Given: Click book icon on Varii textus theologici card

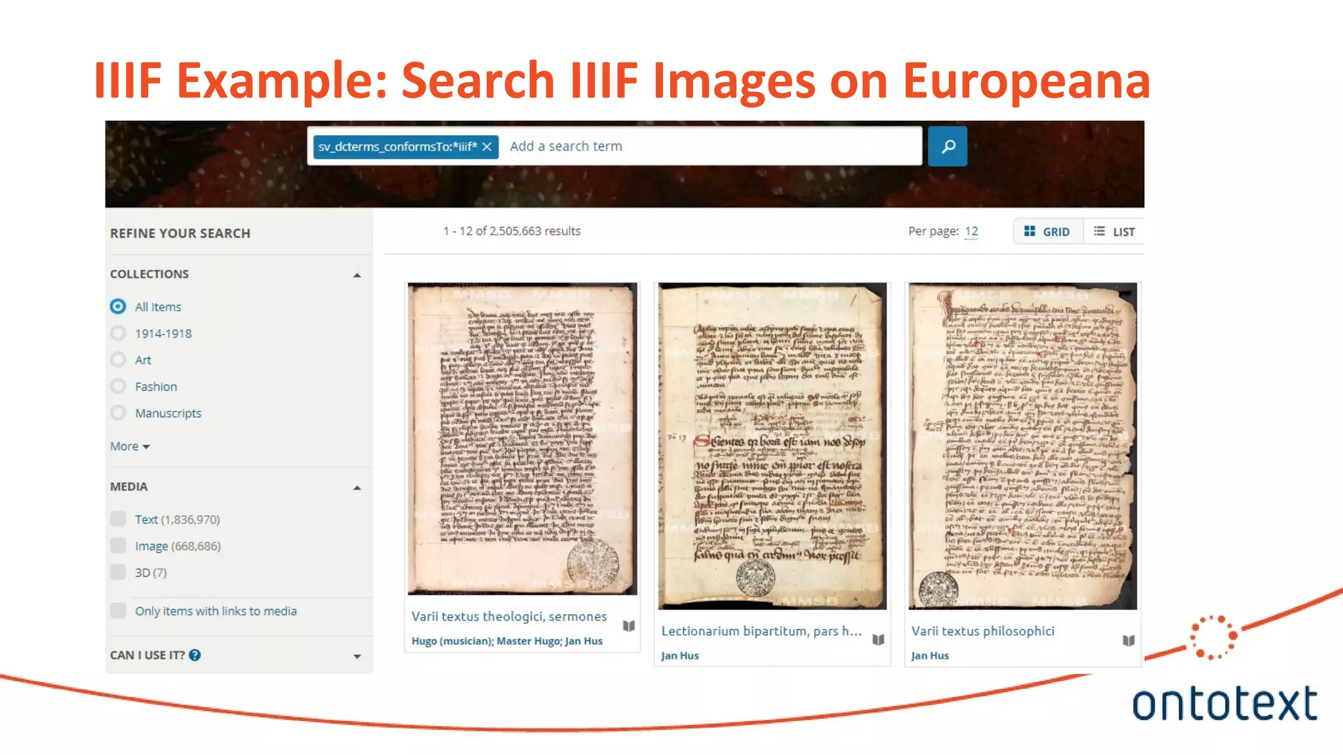Looking at the screenshot, I should (628, 626).
